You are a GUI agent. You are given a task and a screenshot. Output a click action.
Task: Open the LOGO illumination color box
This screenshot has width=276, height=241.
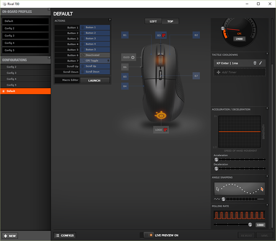pos(165,130)
